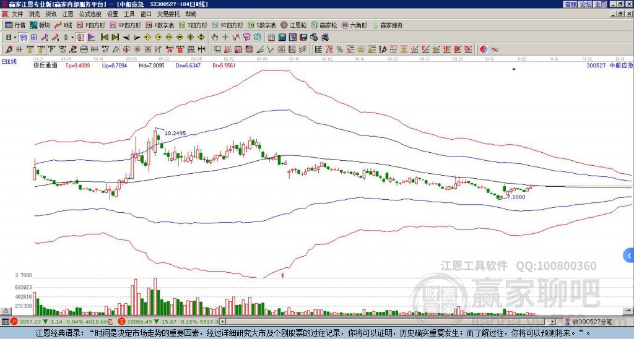Open the calculator icon
This screenshot has width=634, height=339.
point(282,38)
